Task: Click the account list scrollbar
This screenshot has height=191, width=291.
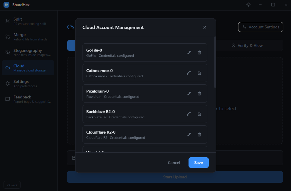Action: coord(215,62)
